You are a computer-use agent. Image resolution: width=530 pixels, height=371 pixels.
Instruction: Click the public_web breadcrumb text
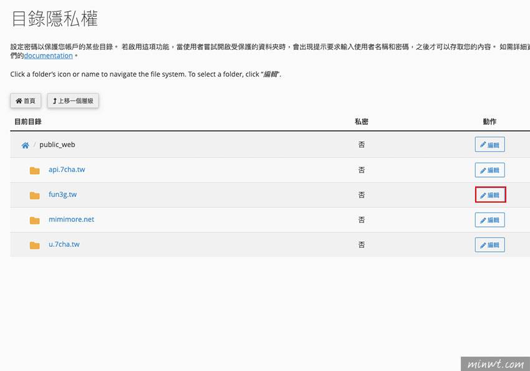pos(57,145)
